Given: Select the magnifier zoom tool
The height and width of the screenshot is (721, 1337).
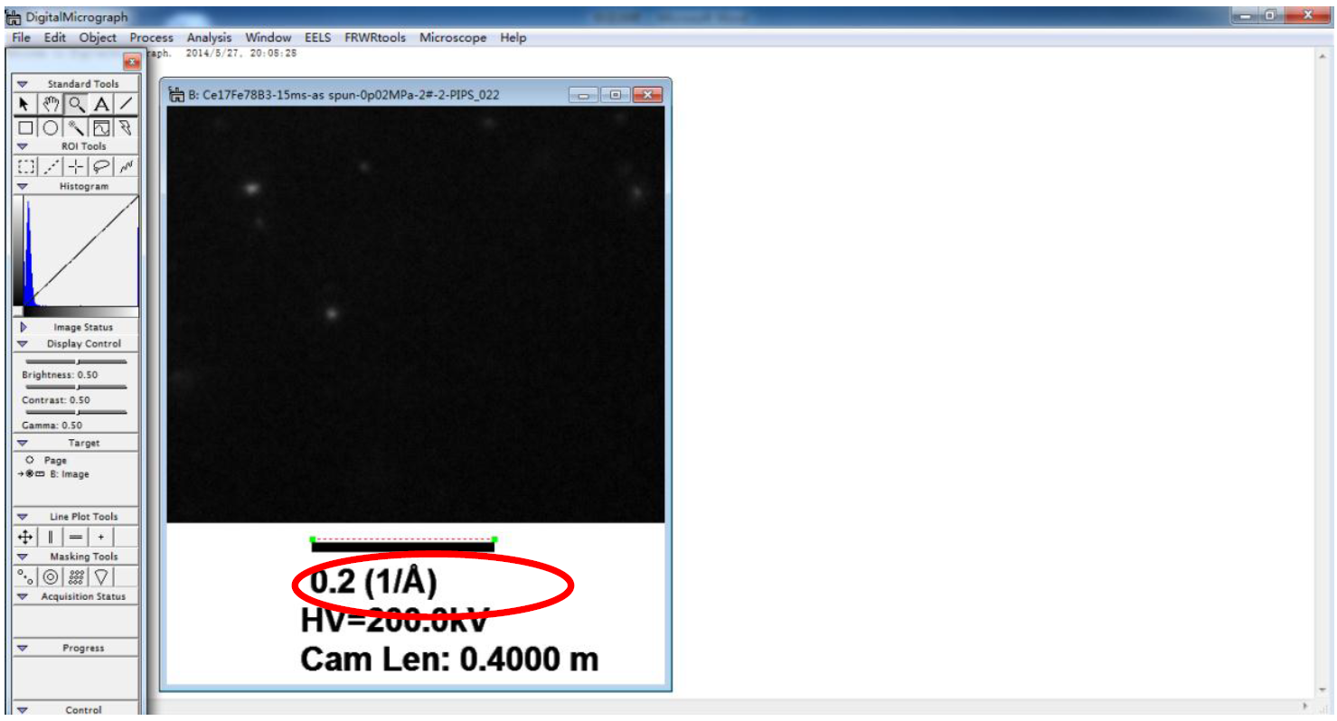Looking at the screenshot, I should (76, 105).
